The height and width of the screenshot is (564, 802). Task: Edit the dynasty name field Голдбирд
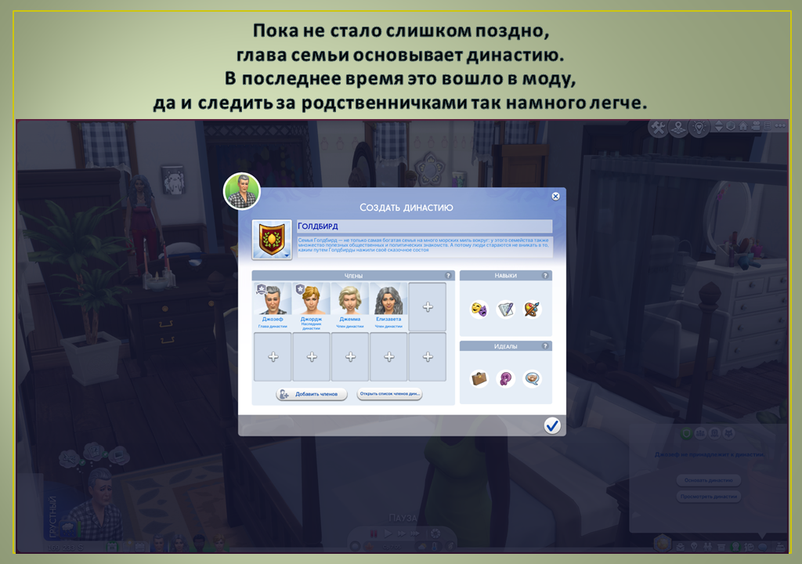424,226
